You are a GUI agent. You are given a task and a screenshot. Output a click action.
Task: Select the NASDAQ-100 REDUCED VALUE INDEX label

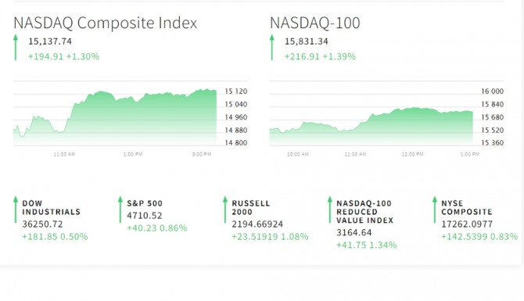coord(365,212)
